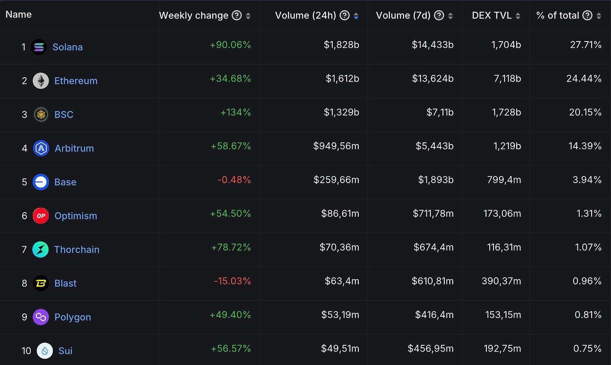Open the % of total help icon

pos(587,16)
